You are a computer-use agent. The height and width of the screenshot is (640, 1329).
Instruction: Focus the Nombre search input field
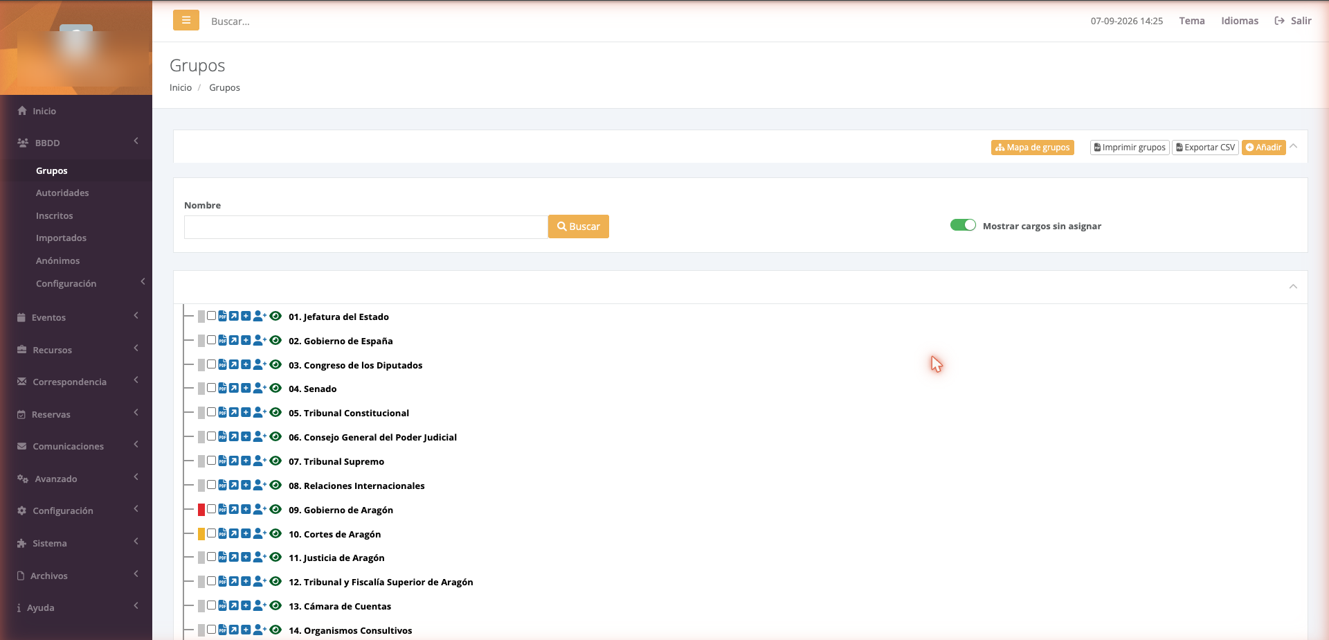366,227
